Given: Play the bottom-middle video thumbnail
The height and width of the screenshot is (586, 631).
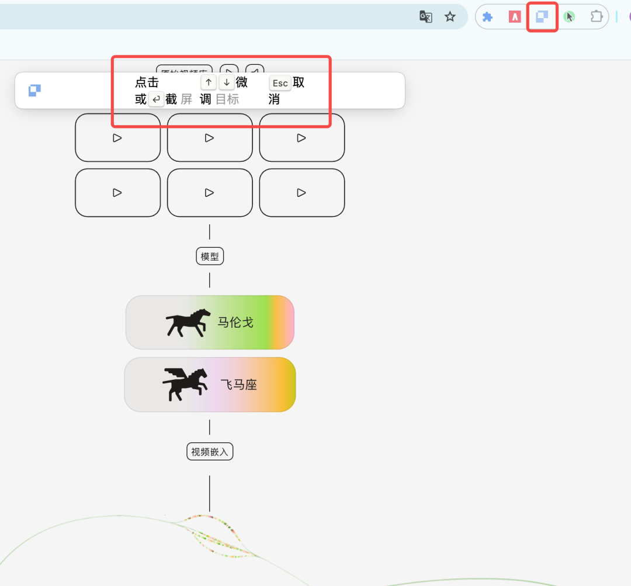Looking at the screenshot, I should [x=209, y=193].
